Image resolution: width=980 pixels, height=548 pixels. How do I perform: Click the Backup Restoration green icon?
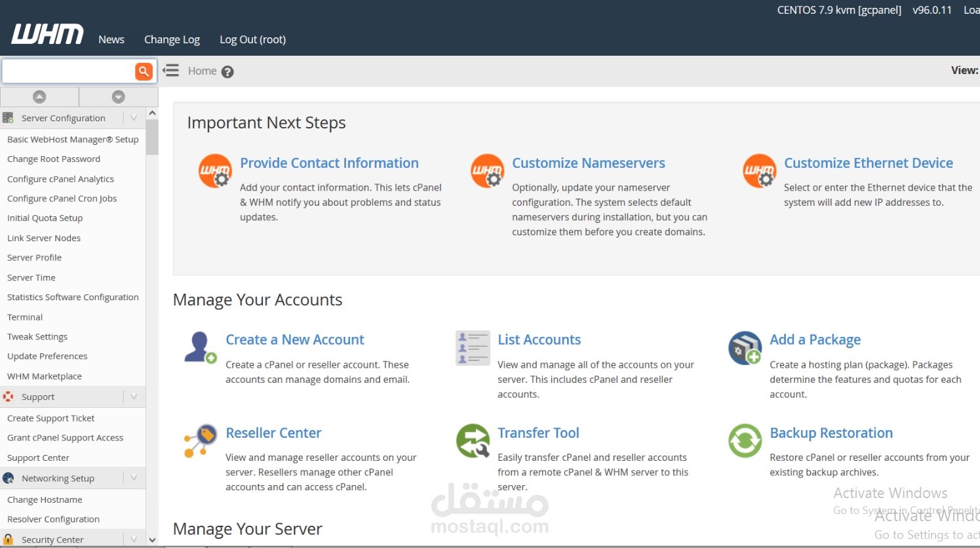tap(745, 440)
